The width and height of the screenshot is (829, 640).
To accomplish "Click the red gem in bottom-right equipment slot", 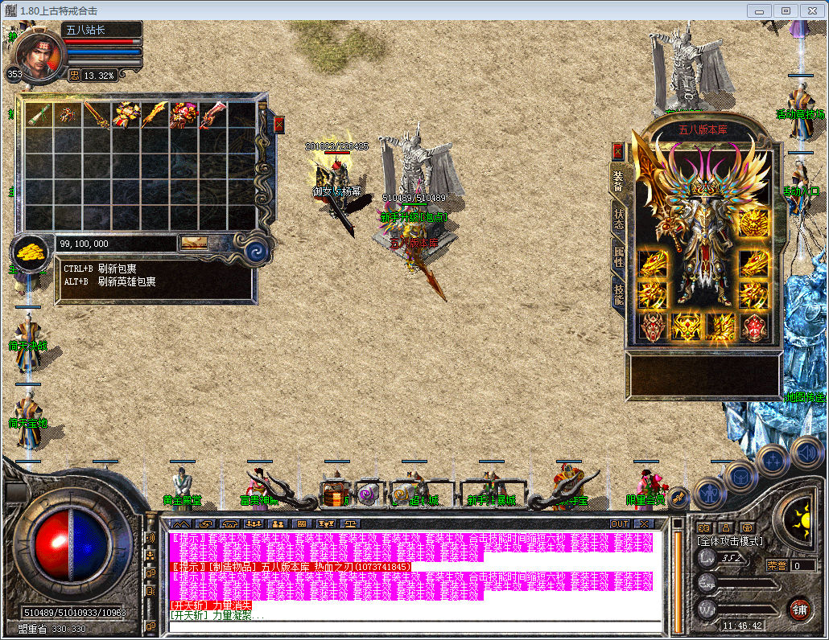I will point(753,327).
